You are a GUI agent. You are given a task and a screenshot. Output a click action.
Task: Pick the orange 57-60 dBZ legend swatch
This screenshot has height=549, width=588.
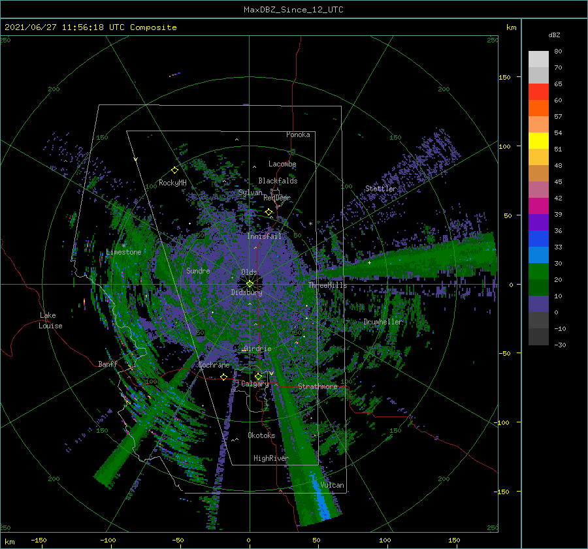[538, 108]
